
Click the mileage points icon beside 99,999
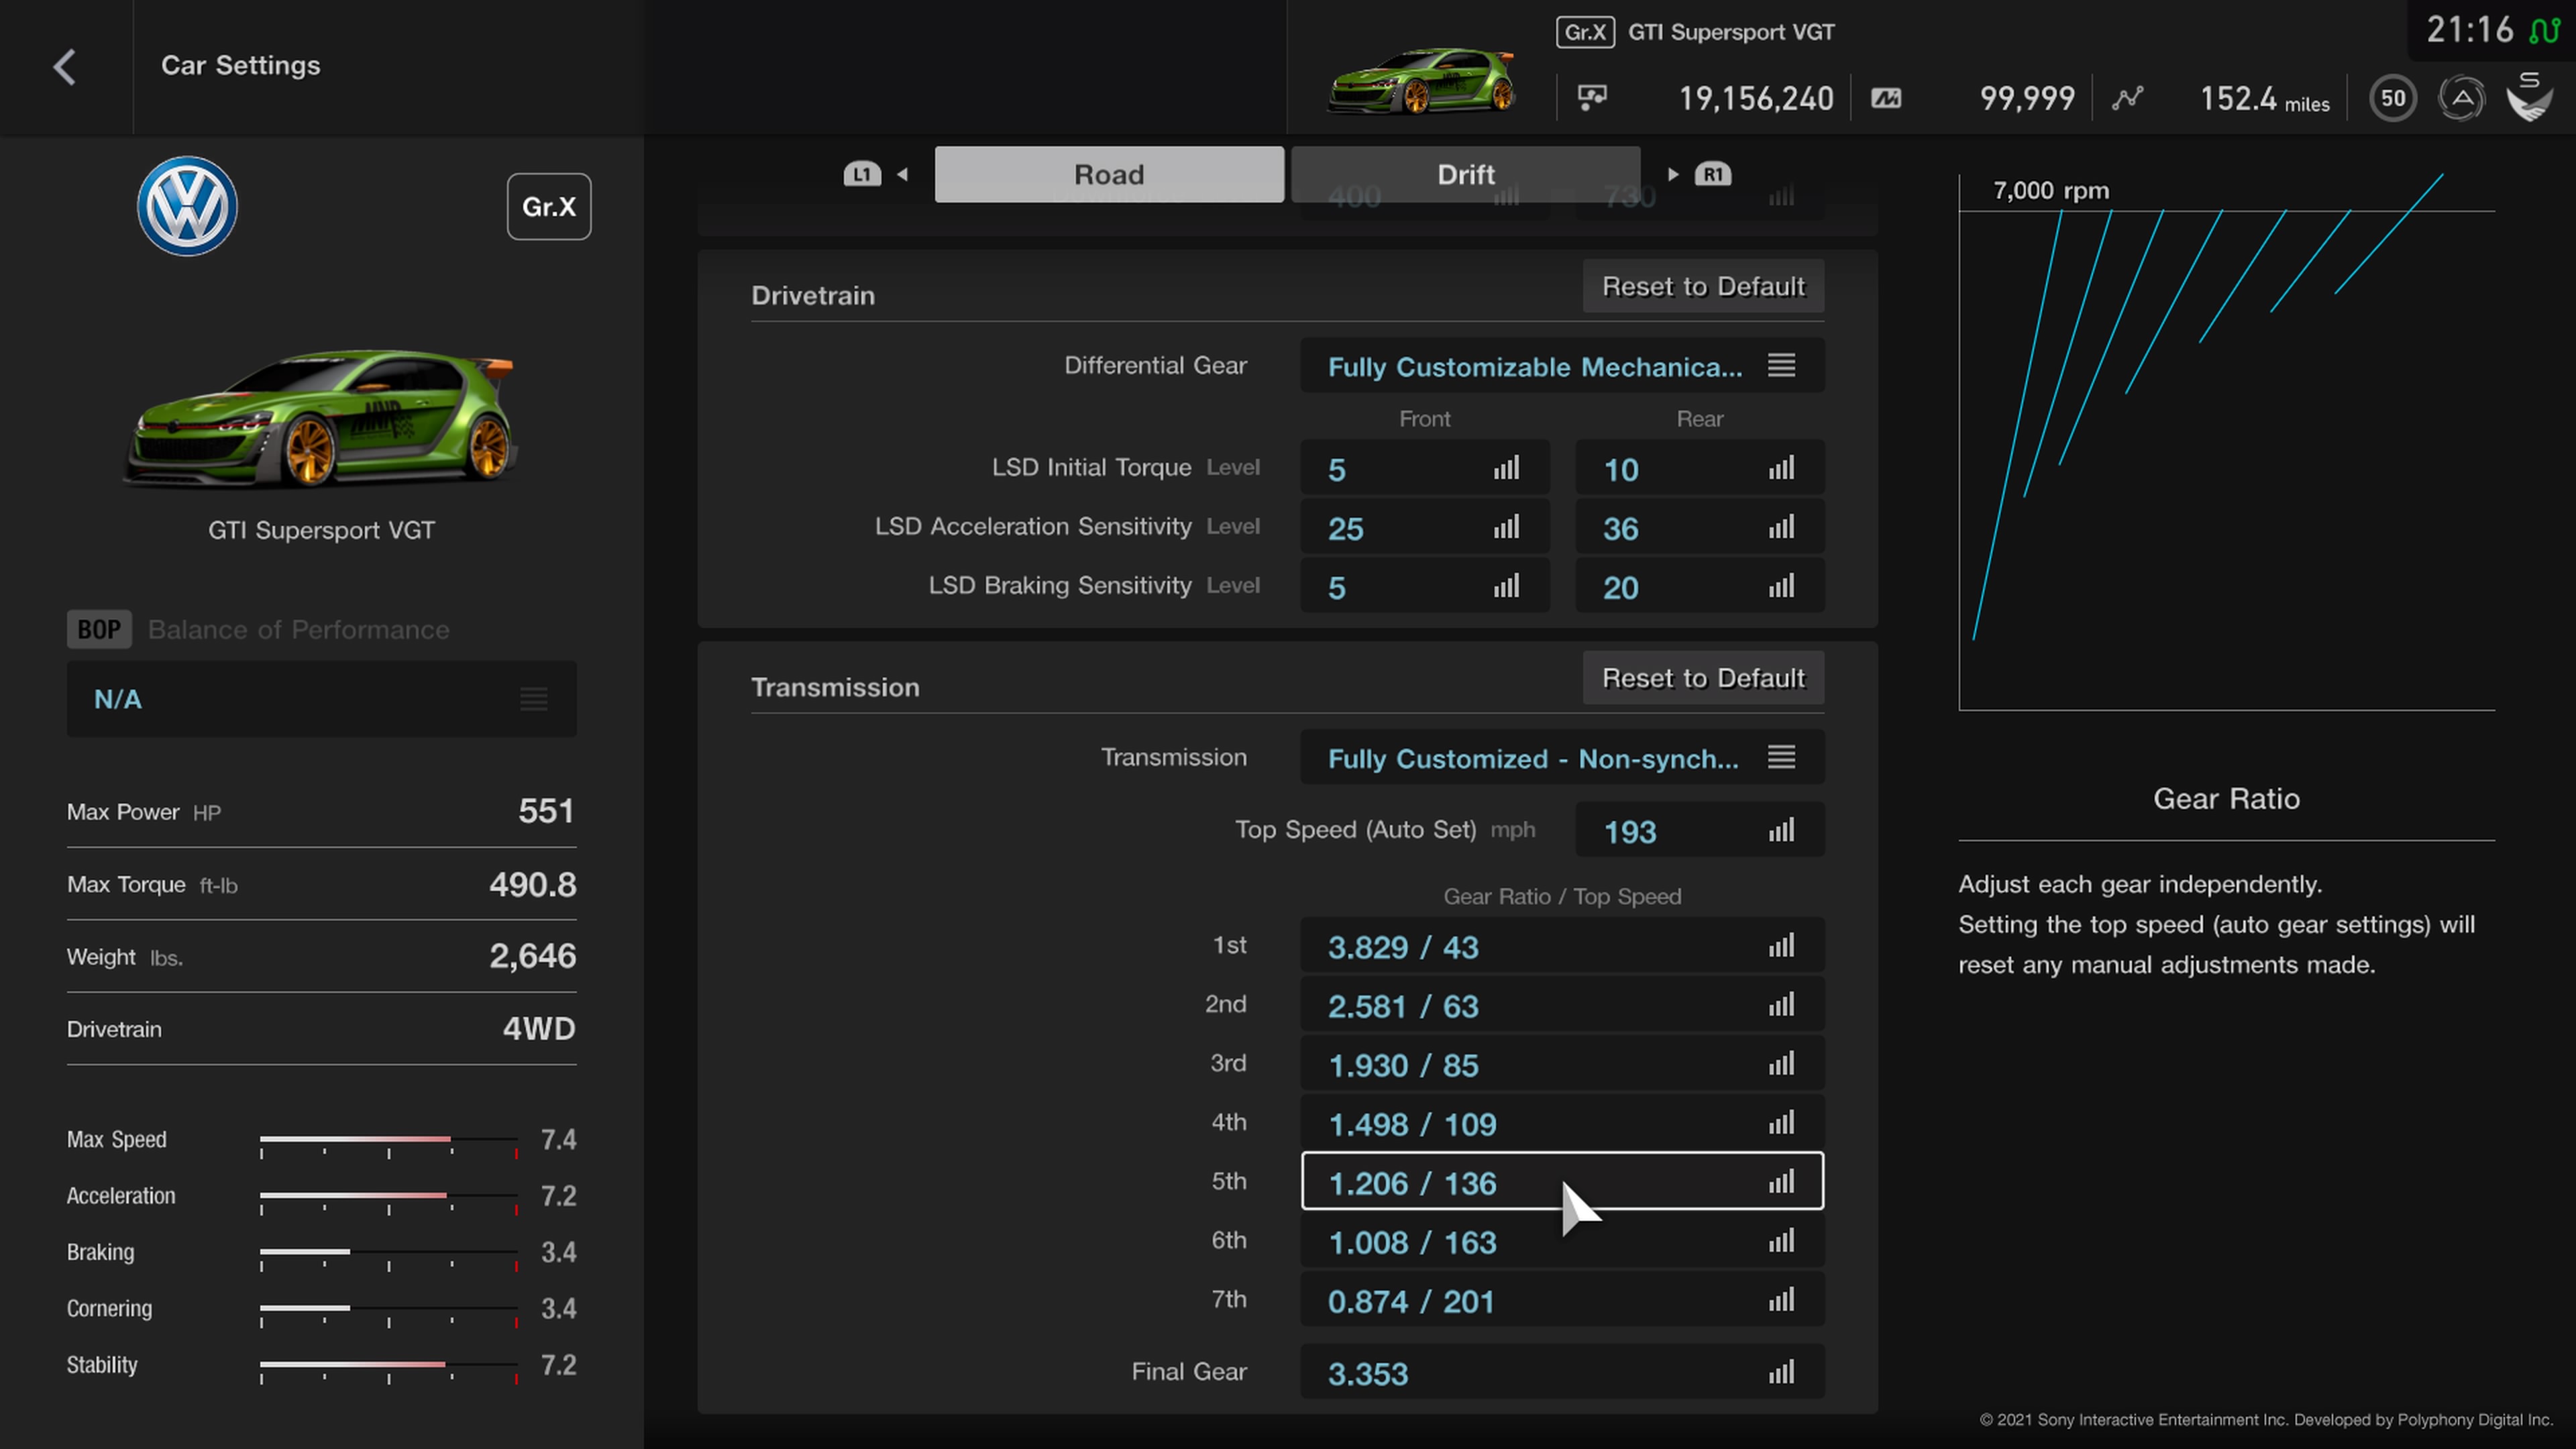coord(1886,98)
